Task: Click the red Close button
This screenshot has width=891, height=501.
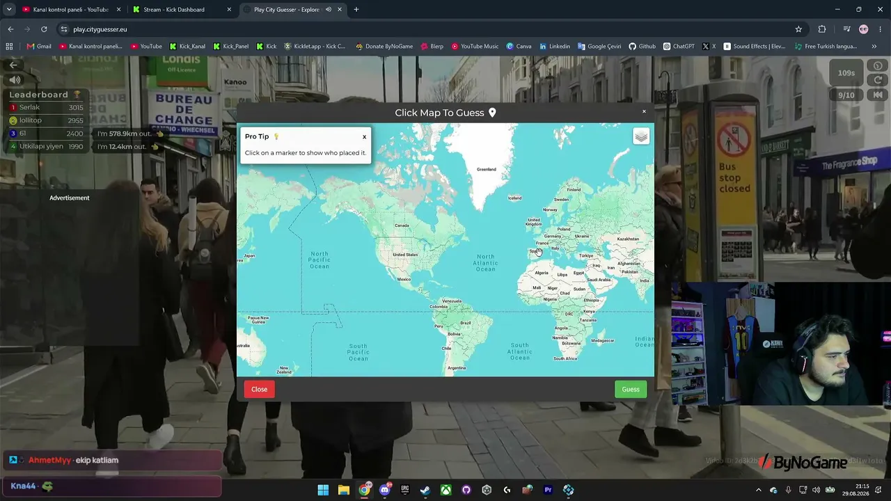Action: pyautogui.click(x=259, y=389)
